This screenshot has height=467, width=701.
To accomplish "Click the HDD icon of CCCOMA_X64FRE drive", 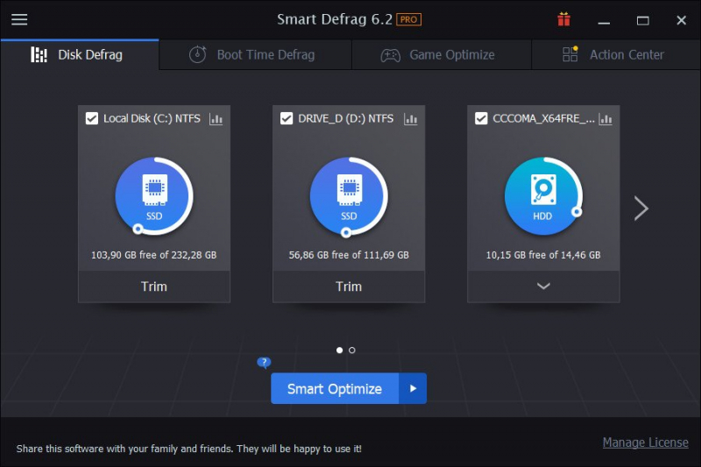I will 543,195.
